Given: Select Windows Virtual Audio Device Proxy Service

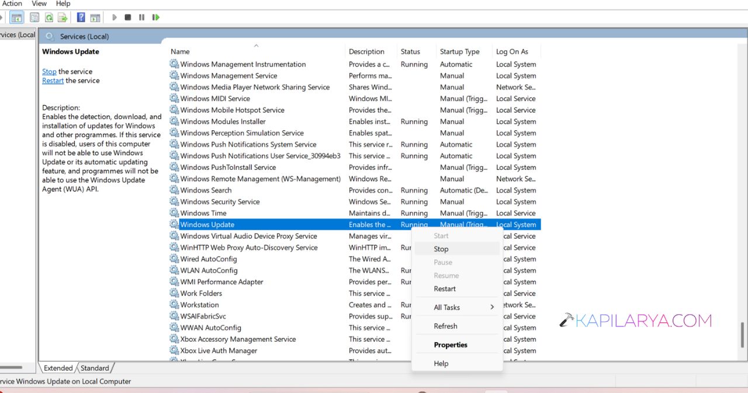Looking at the screenshot, I should click(x=354, y=236).
